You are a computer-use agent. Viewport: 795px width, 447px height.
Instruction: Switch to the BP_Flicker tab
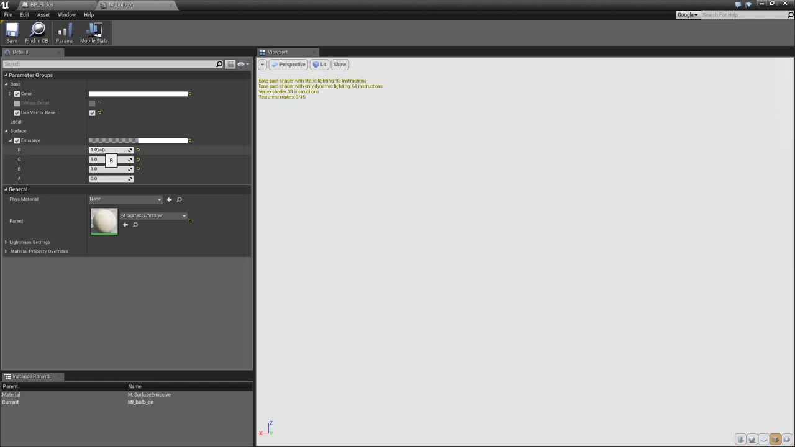(x=42, y=5)
